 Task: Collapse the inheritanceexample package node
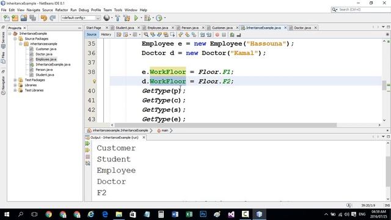point(21,44)
